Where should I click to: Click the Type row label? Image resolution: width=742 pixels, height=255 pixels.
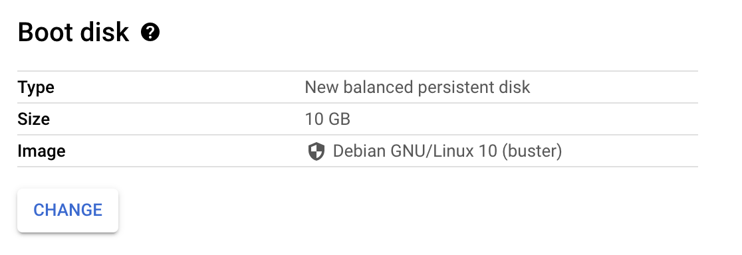pos(36,88)
